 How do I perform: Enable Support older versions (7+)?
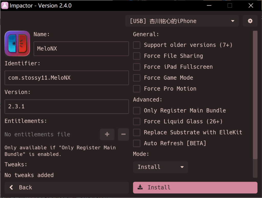point(137,45)
